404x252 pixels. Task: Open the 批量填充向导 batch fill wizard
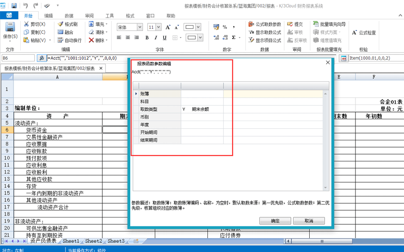point(329,24)
